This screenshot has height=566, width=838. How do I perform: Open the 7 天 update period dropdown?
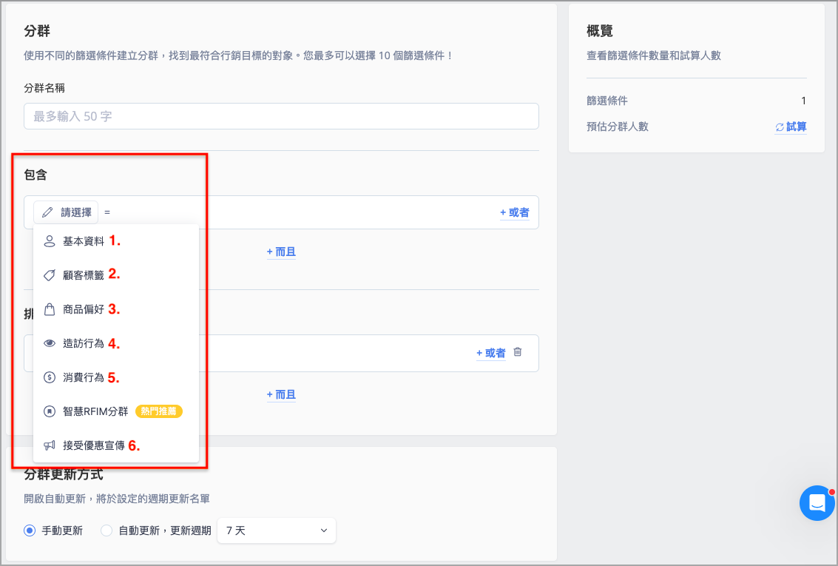pos(277,530)
